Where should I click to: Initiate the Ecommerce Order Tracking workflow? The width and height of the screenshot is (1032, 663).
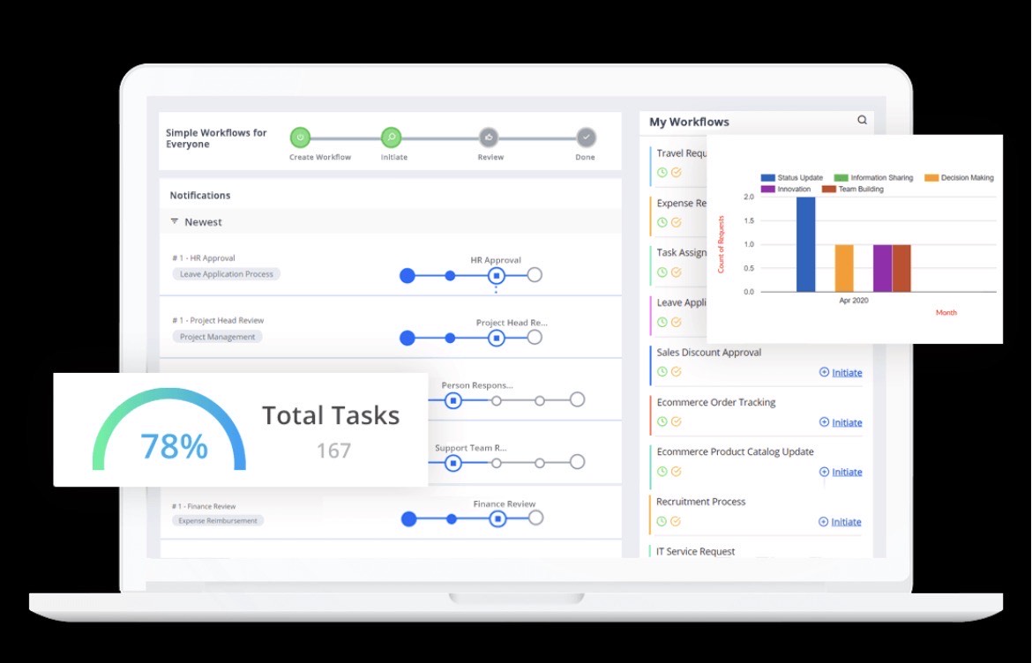point(841,422)
